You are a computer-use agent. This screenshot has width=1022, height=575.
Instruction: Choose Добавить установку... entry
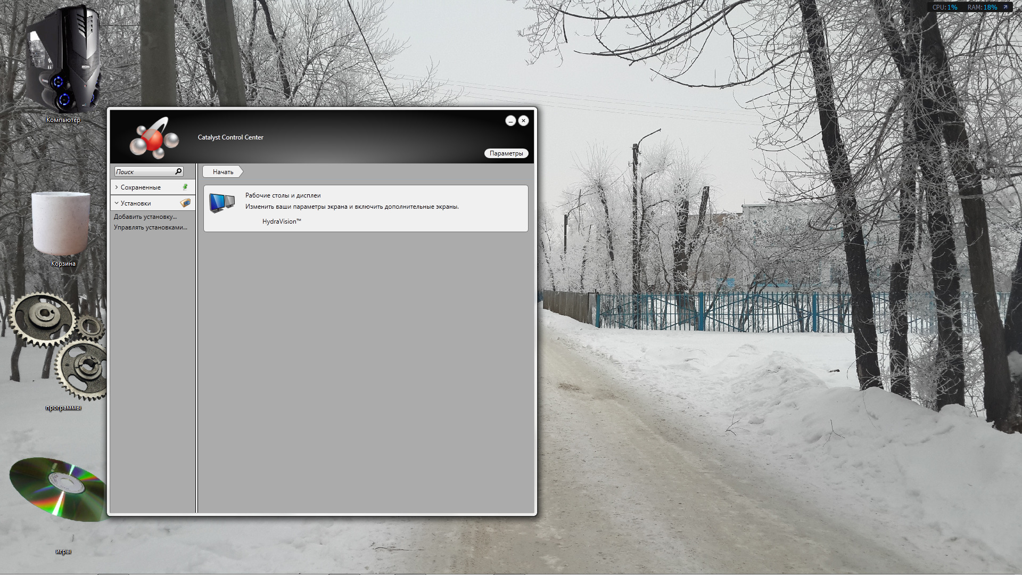pos(145,217)
